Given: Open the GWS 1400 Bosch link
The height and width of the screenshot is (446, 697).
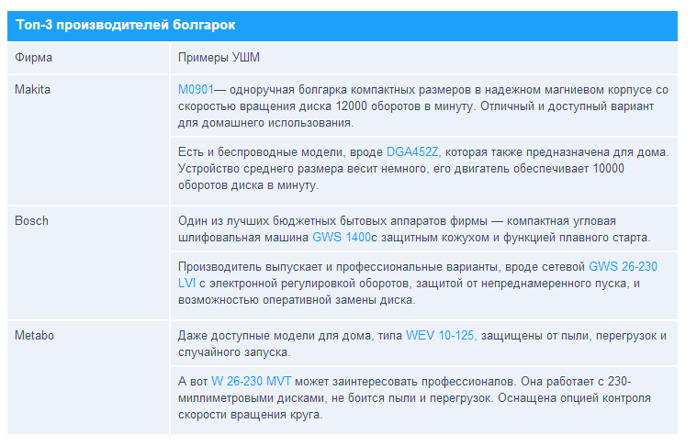Looking at the screenshot, I should 342,238.
